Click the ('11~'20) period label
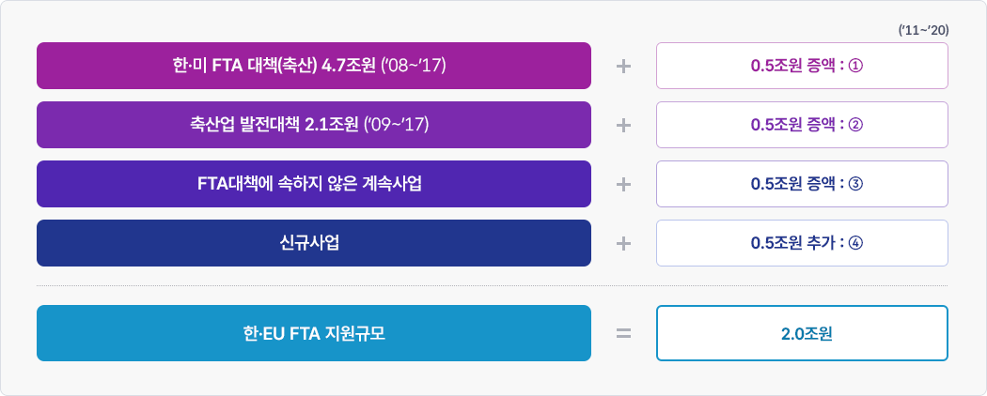This screenshot has width=987, height=396. click(923, 30)
